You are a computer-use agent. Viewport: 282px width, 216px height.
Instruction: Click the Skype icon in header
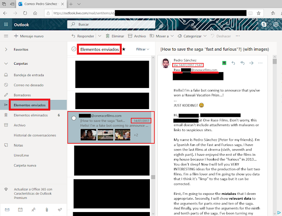pos(264,24)
